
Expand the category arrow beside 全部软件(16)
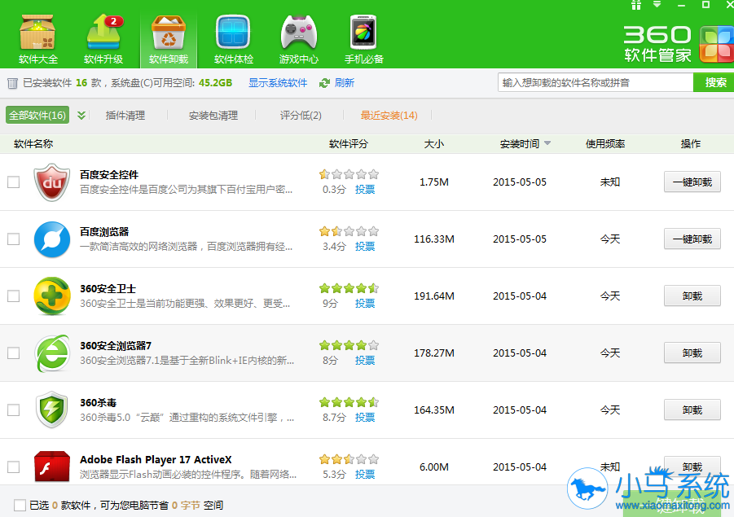tap(81, 115)
